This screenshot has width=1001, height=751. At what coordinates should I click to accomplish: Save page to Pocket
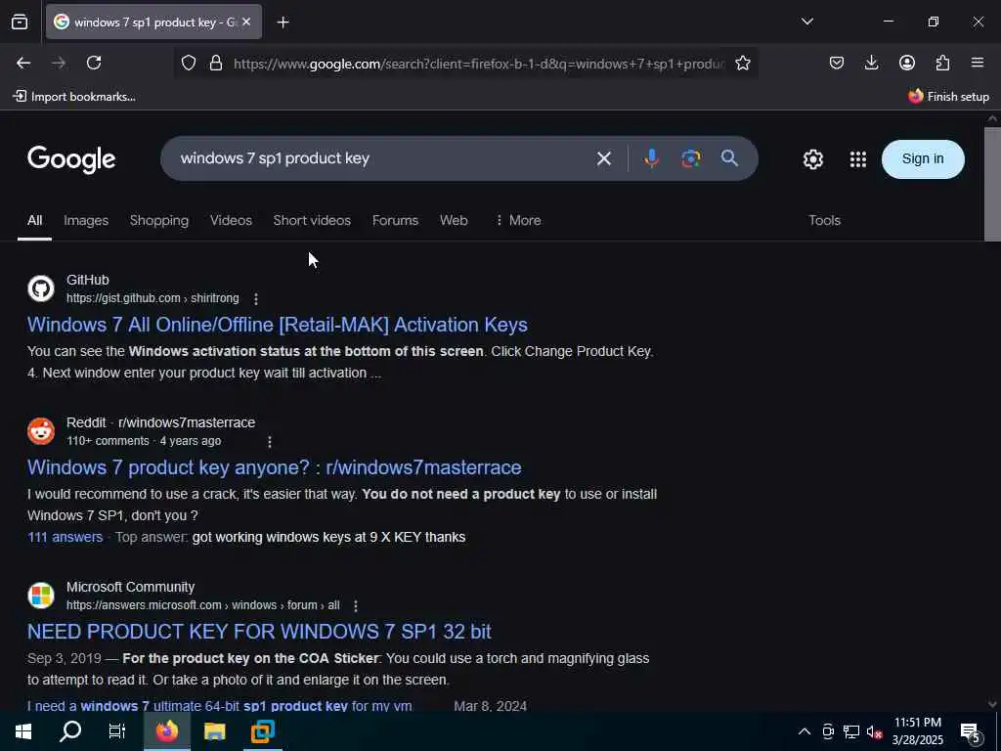click(x=837, y=63)
